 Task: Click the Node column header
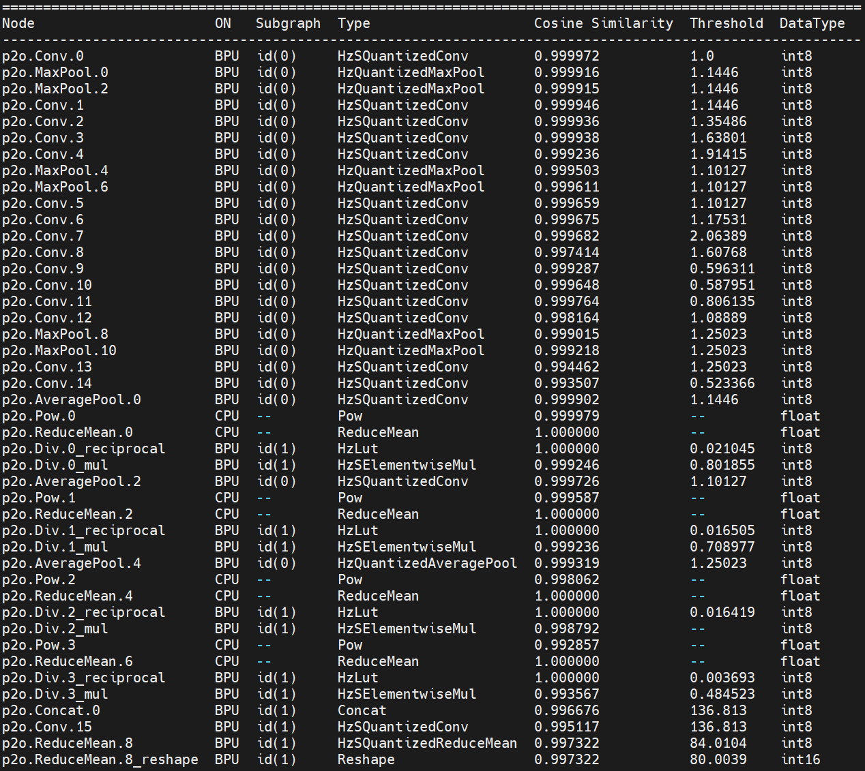[18, 23]
